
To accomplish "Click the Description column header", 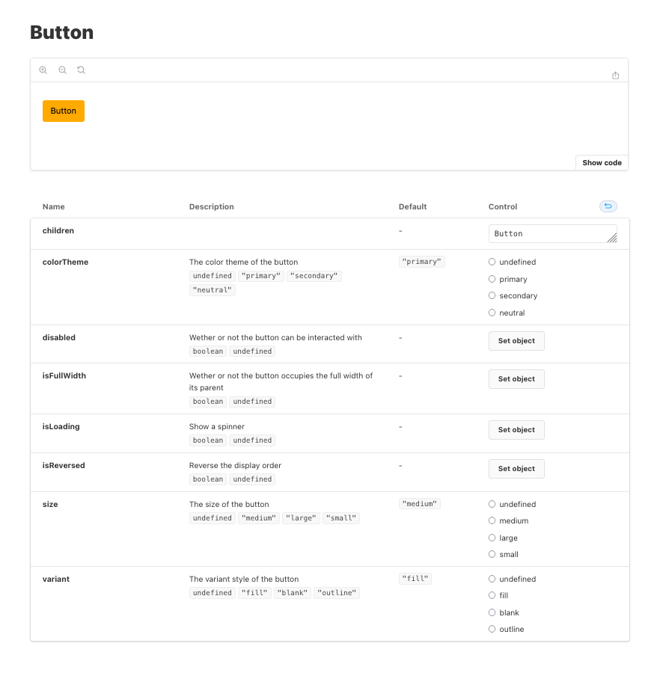I will coord(211,206).
